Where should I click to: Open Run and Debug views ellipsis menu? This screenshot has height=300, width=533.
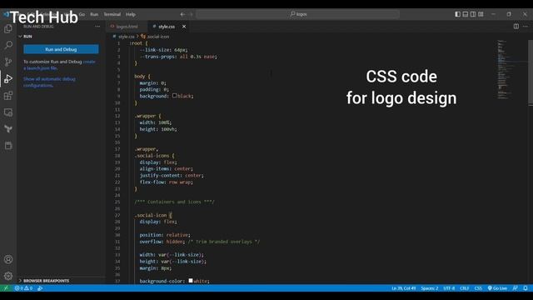pyautogui.click(x=97, y=26)
